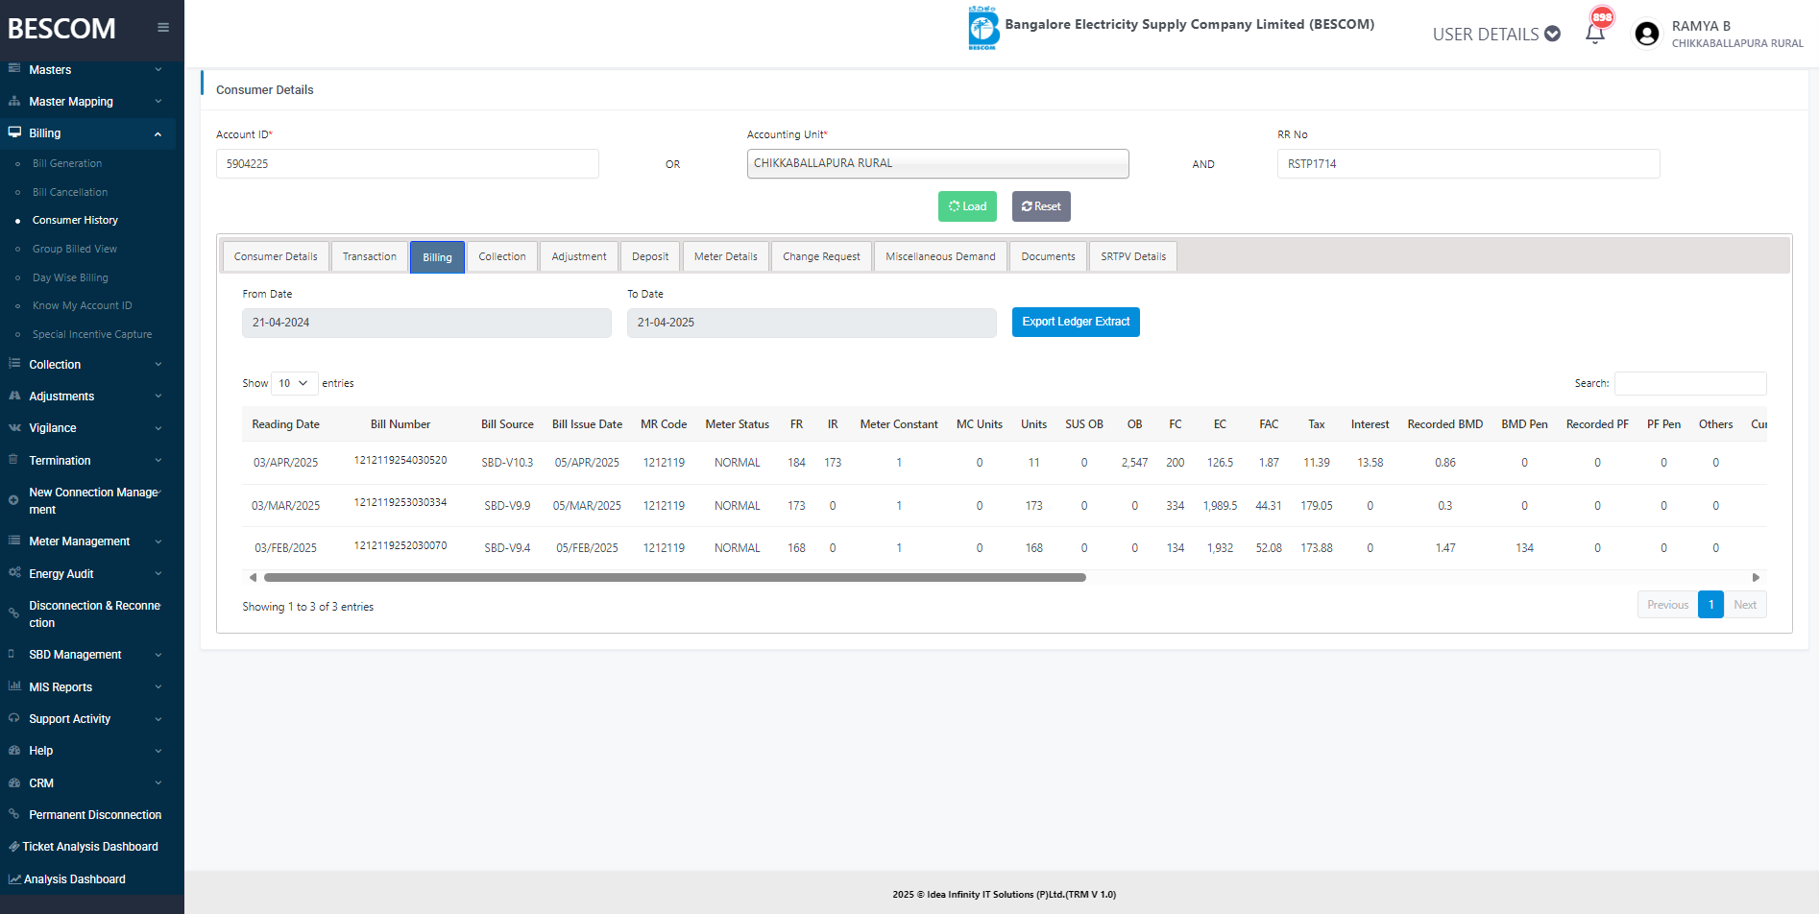
Task: Click the Masters sidebar icon
Action: click(14, 69)
